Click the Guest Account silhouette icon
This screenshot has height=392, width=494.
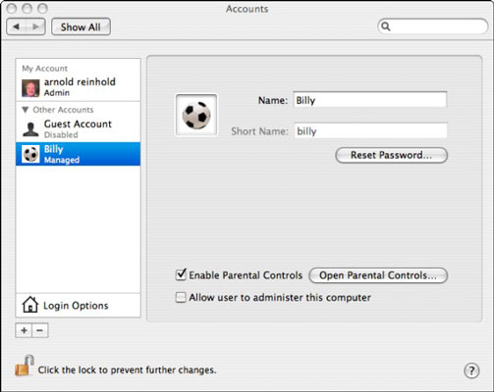coord(30,129)
